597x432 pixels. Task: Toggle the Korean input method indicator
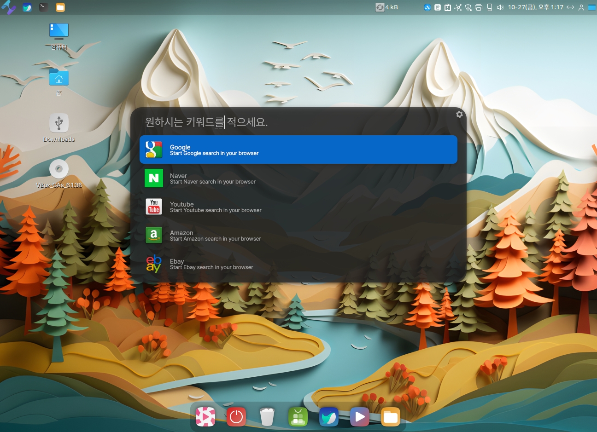pos(438,7)
